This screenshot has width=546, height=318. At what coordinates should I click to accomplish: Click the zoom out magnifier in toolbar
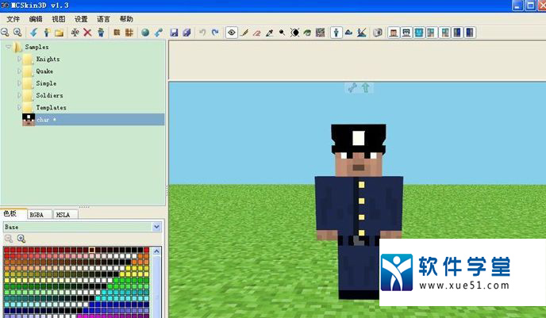click(5, 33)
